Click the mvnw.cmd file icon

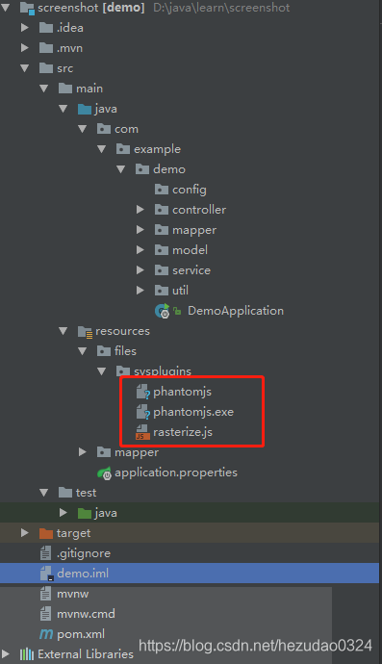(x=46, y=614)
